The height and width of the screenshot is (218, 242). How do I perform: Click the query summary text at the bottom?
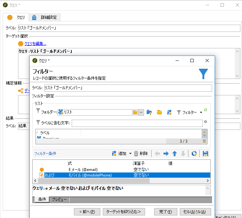tap(78, 188)
